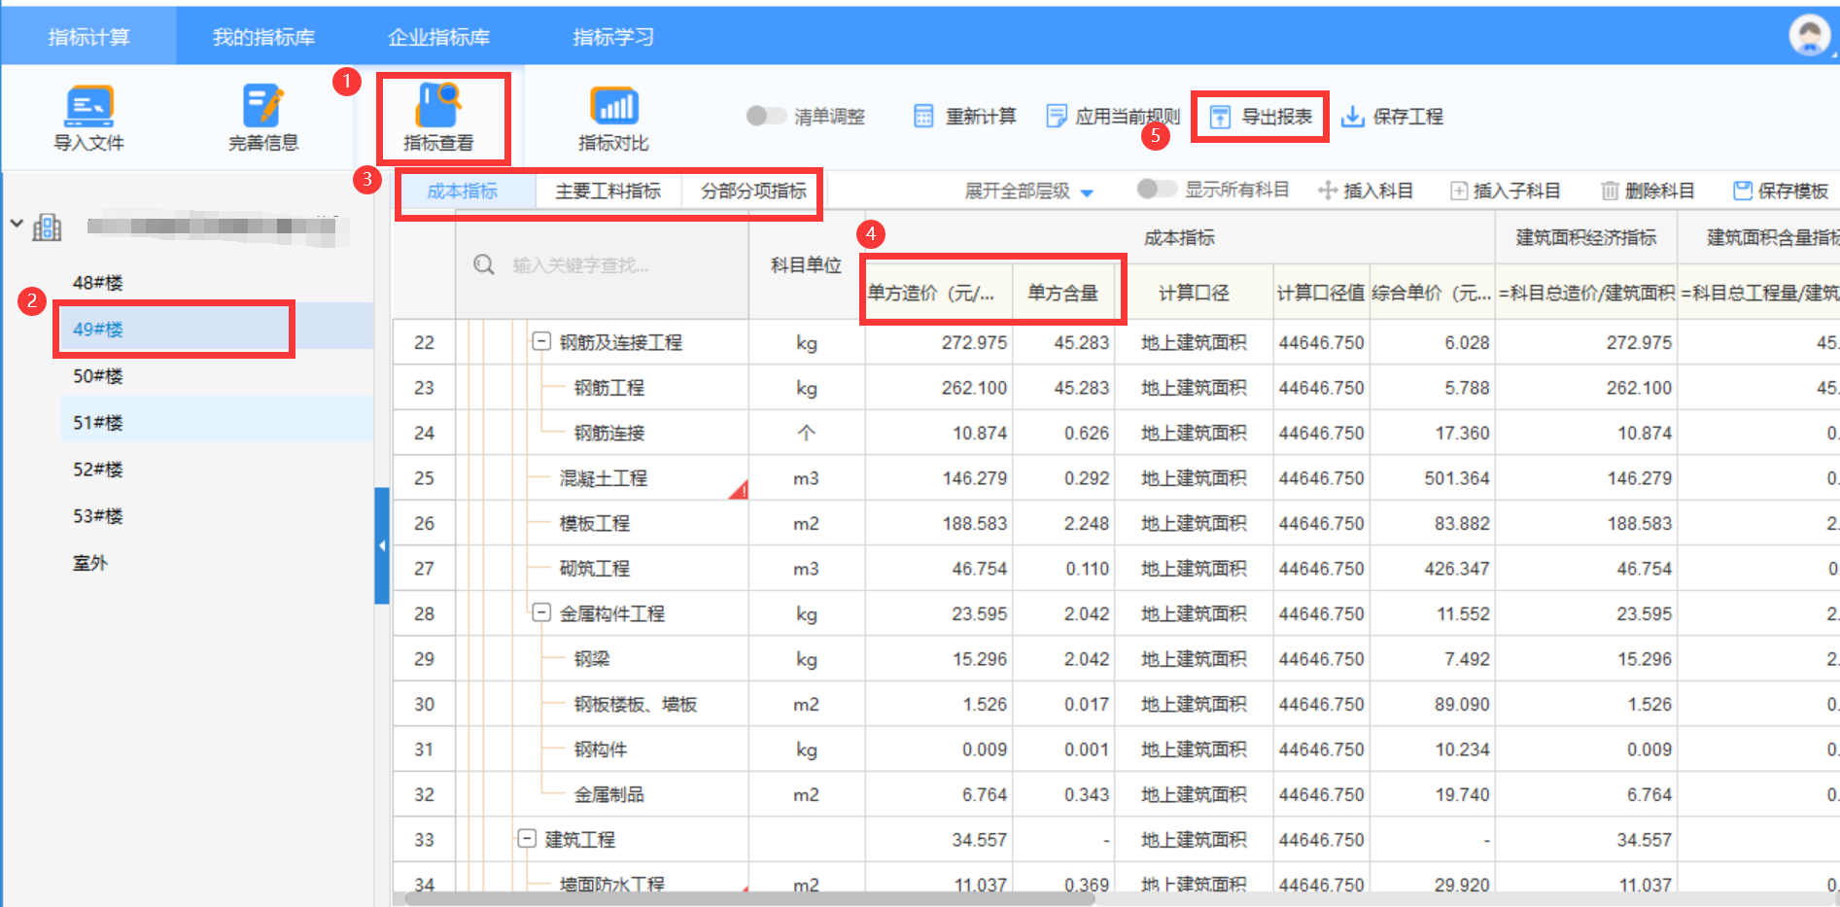Screen dimensions: 1840x907
Task: Click the horizontal scrollbar at bottom
Action: tap(748, 899)
